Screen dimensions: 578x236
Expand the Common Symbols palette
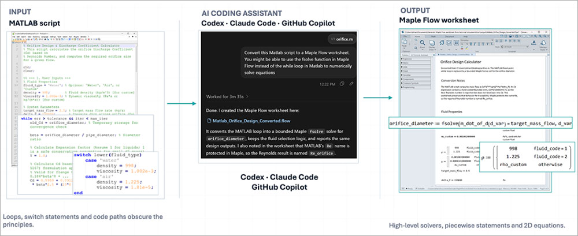click(x=416, y=83)
